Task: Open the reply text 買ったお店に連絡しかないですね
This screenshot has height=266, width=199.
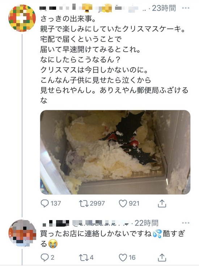Action: pos(96,233)
